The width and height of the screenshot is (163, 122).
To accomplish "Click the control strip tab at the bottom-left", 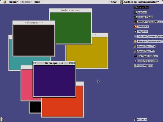I will 2,120.
